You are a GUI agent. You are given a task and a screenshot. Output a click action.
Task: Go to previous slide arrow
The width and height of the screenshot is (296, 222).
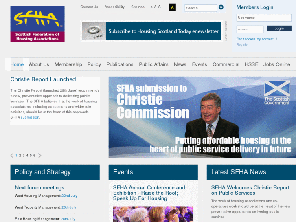(12, 156)
